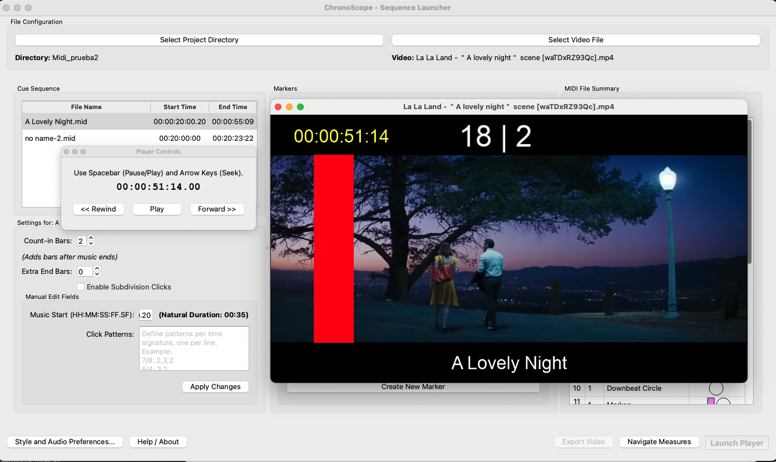The height and width of the screenshot is (462, 776).
Task: Click the green zoom button of video window
Action: (x=300, y=107)
